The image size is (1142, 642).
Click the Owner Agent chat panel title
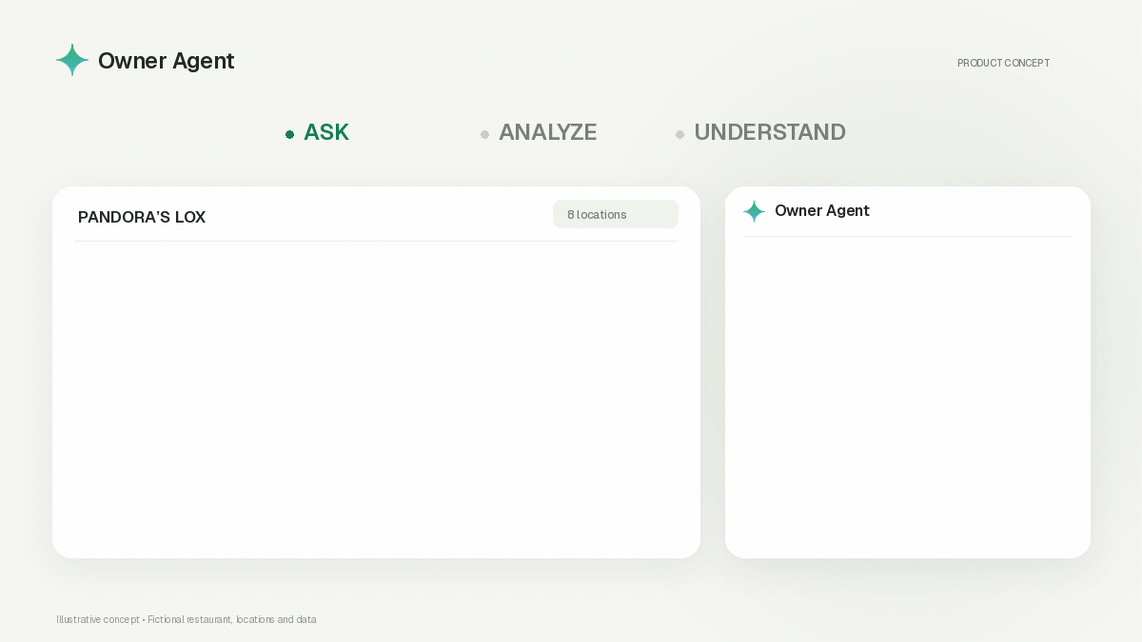tap(822, 210)
